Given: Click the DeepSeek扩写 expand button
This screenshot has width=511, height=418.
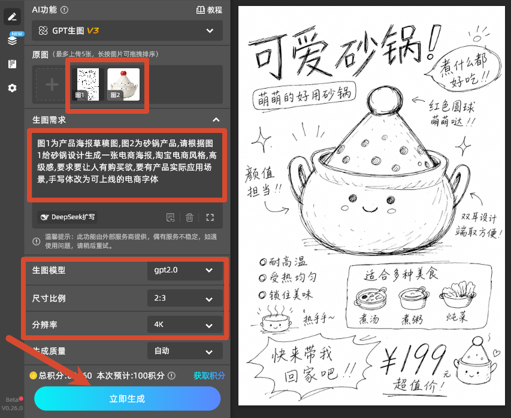Looking at the screenshot, I should coord(67,217).
